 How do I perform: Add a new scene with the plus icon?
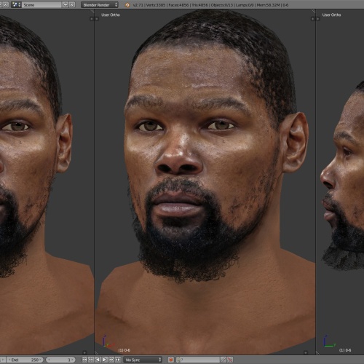[x=66, y=4]
